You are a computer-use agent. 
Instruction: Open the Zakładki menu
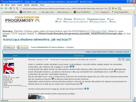(x=27, y=5)
